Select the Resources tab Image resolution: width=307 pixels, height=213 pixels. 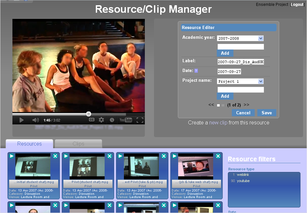(29, 144)
